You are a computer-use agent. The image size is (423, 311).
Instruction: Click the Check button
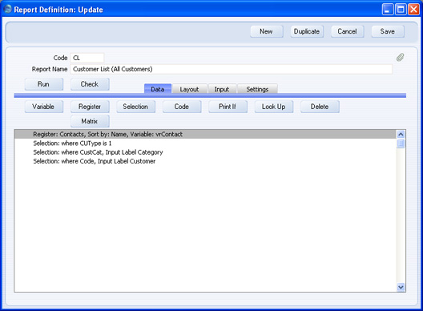click(90, 84)
